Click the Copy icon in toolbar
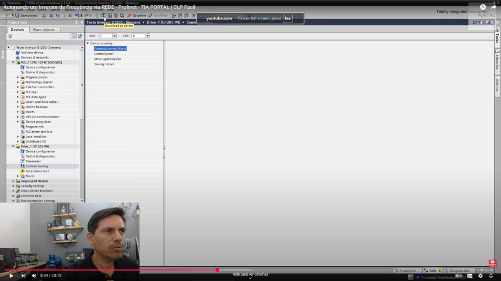 58,15
